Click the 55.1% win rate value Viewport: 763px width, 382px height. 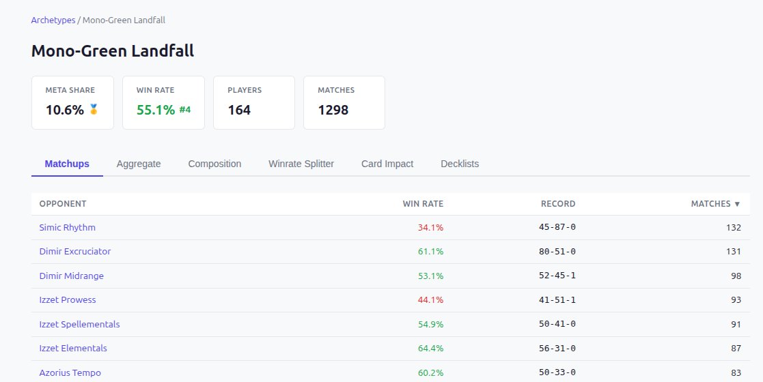[156, 110]
